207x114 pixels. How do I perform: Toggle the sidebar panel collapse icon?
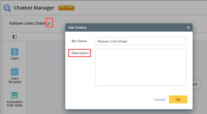(15, 37)
